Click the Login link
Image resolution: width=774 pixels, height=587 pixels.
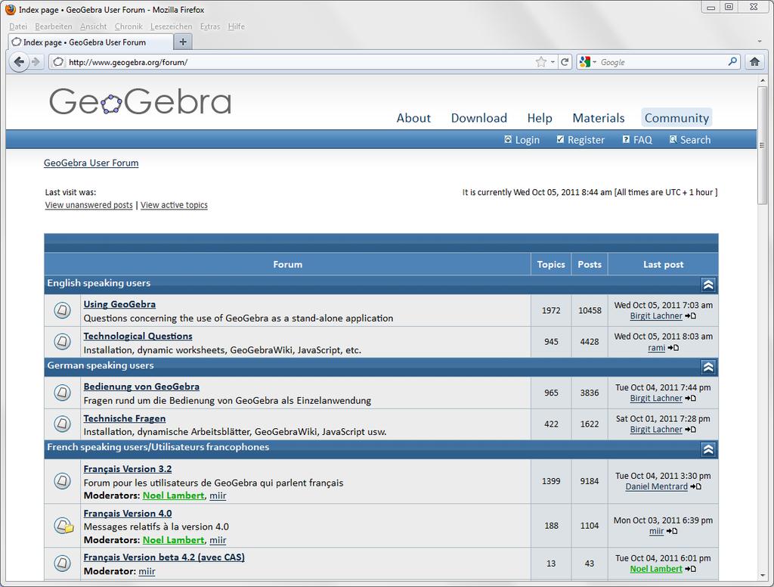click(x=522, y=140)
